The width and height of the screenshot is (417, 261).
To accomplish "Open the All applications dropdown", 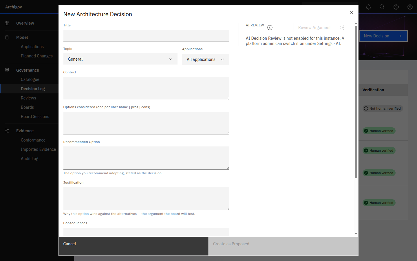I will pyautogui.click(x=206, y=59).
